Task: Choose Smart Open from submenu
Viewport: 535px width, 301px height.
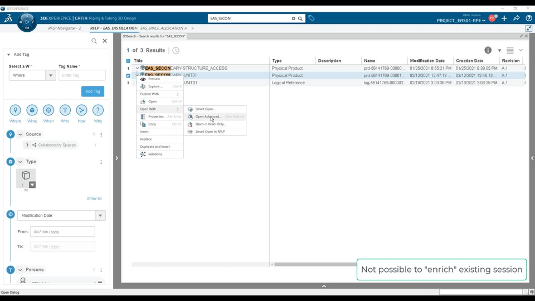Action: click(x=215, y=109)
